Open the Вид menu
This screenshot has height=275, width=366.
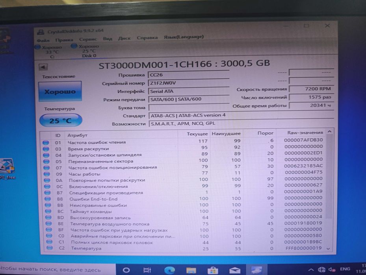[108, 39]
